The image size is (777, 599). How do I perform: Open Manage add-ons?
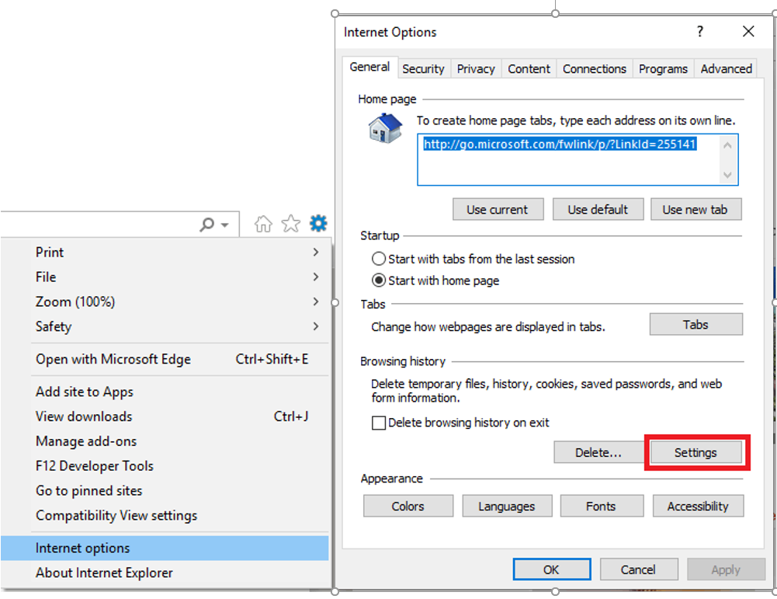(165, 441)
